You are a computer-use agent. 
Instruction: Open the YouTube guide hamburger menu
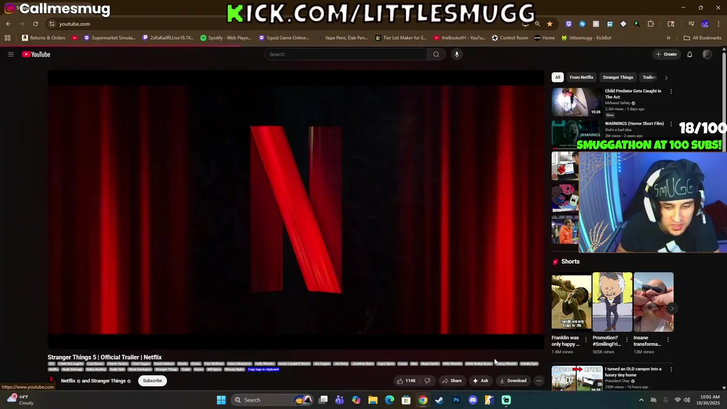pos(10,55)
